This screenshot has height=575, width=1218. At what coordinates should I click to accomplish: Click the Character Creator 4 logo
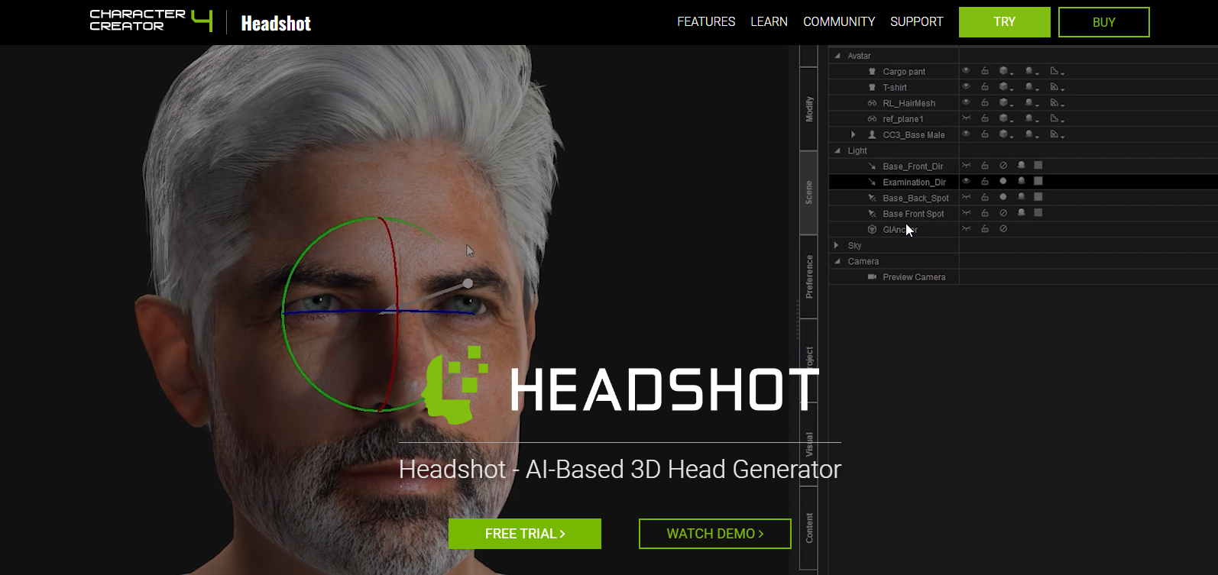(x=151, y=21)
